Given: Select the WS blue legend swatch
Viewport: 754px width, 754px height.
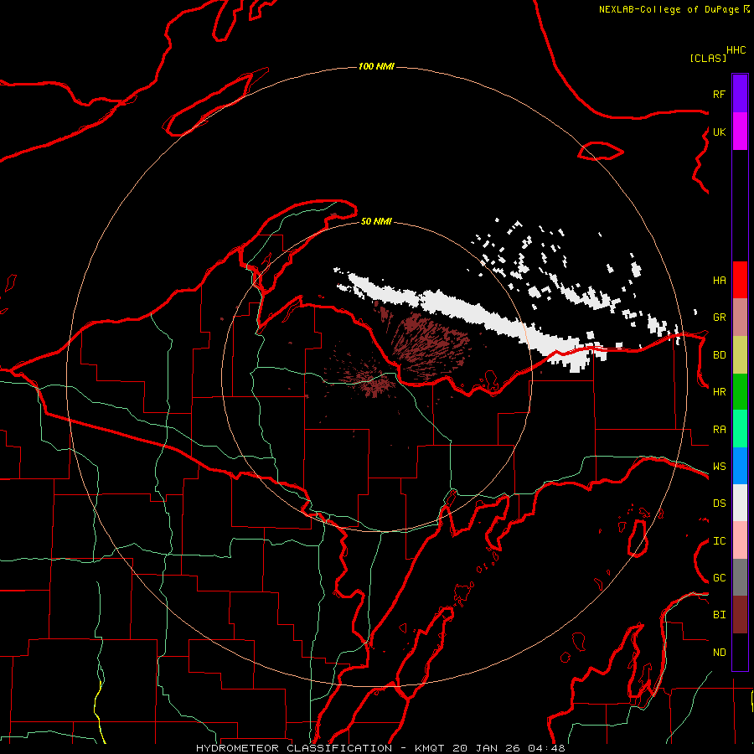Looking at the screenshot, I should coord(740,466).
